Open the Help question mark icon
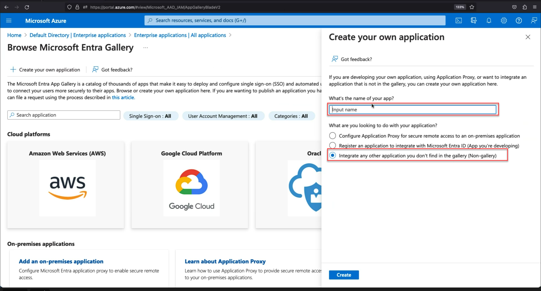Screen dimensions: 541x291 519,20
